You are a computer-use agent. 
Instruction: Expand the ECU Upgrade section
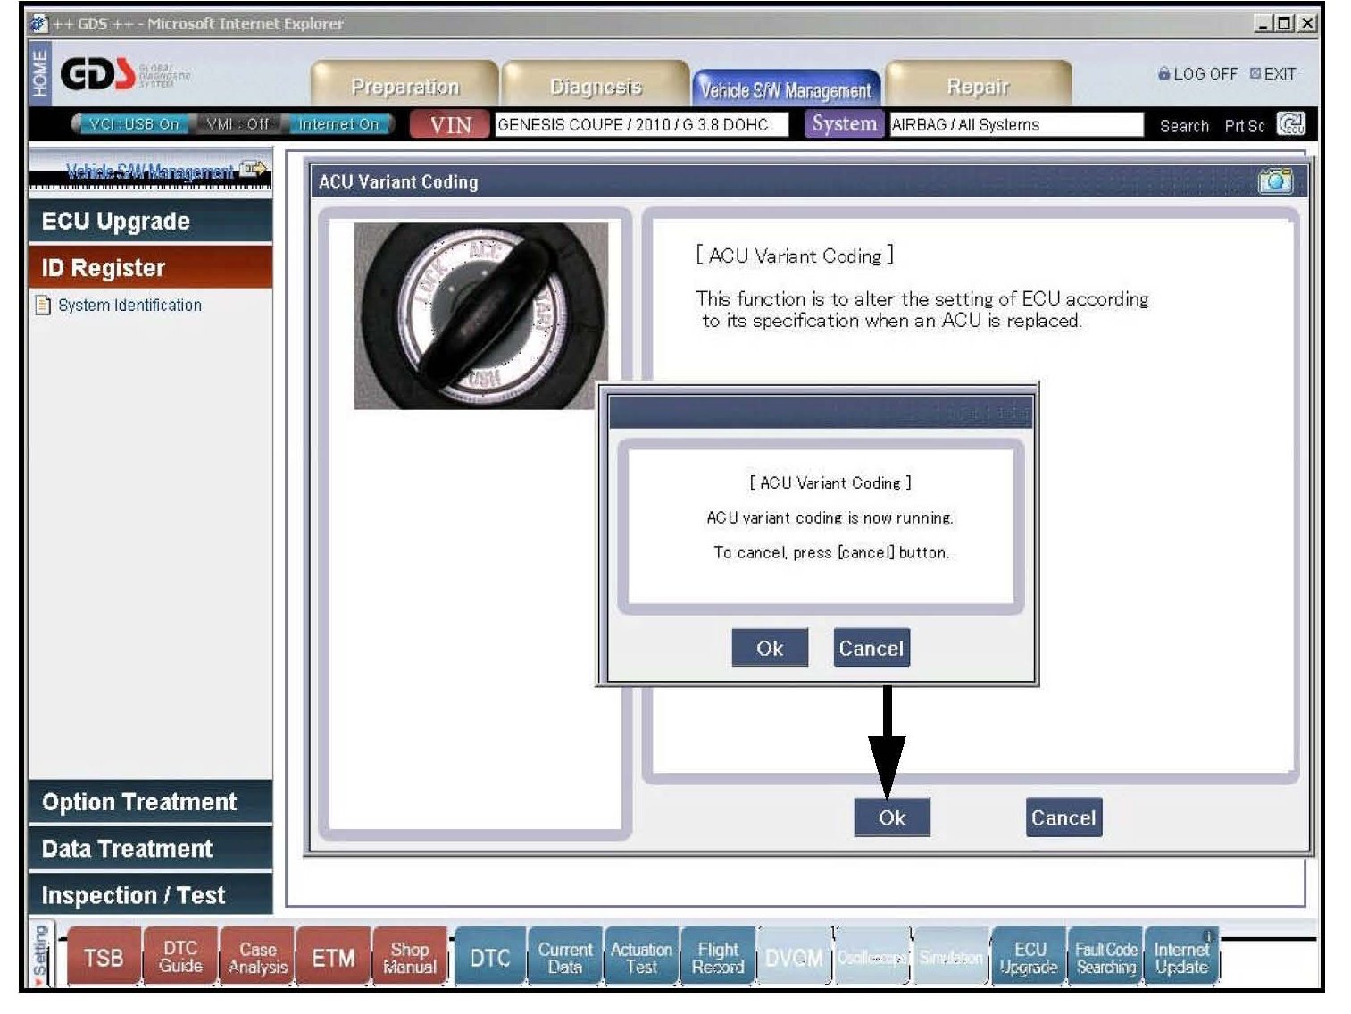150,221
